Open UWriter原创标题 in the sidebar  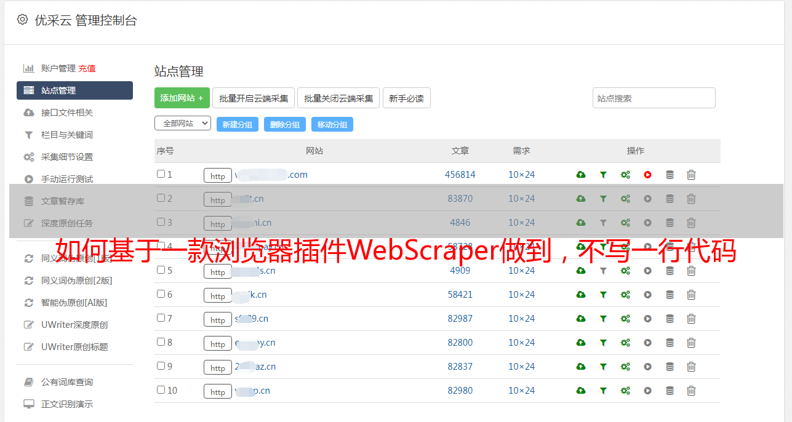(74, 347)
